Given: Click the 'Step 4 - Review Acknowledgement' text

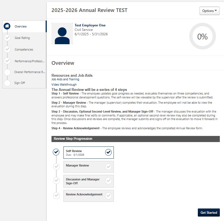Looking at the screenshot, I should (x=75, y=128).
